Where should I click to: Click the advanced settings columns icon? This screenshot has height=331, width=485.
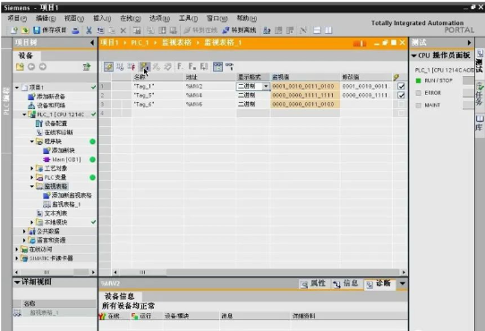(x=120, y=66)
